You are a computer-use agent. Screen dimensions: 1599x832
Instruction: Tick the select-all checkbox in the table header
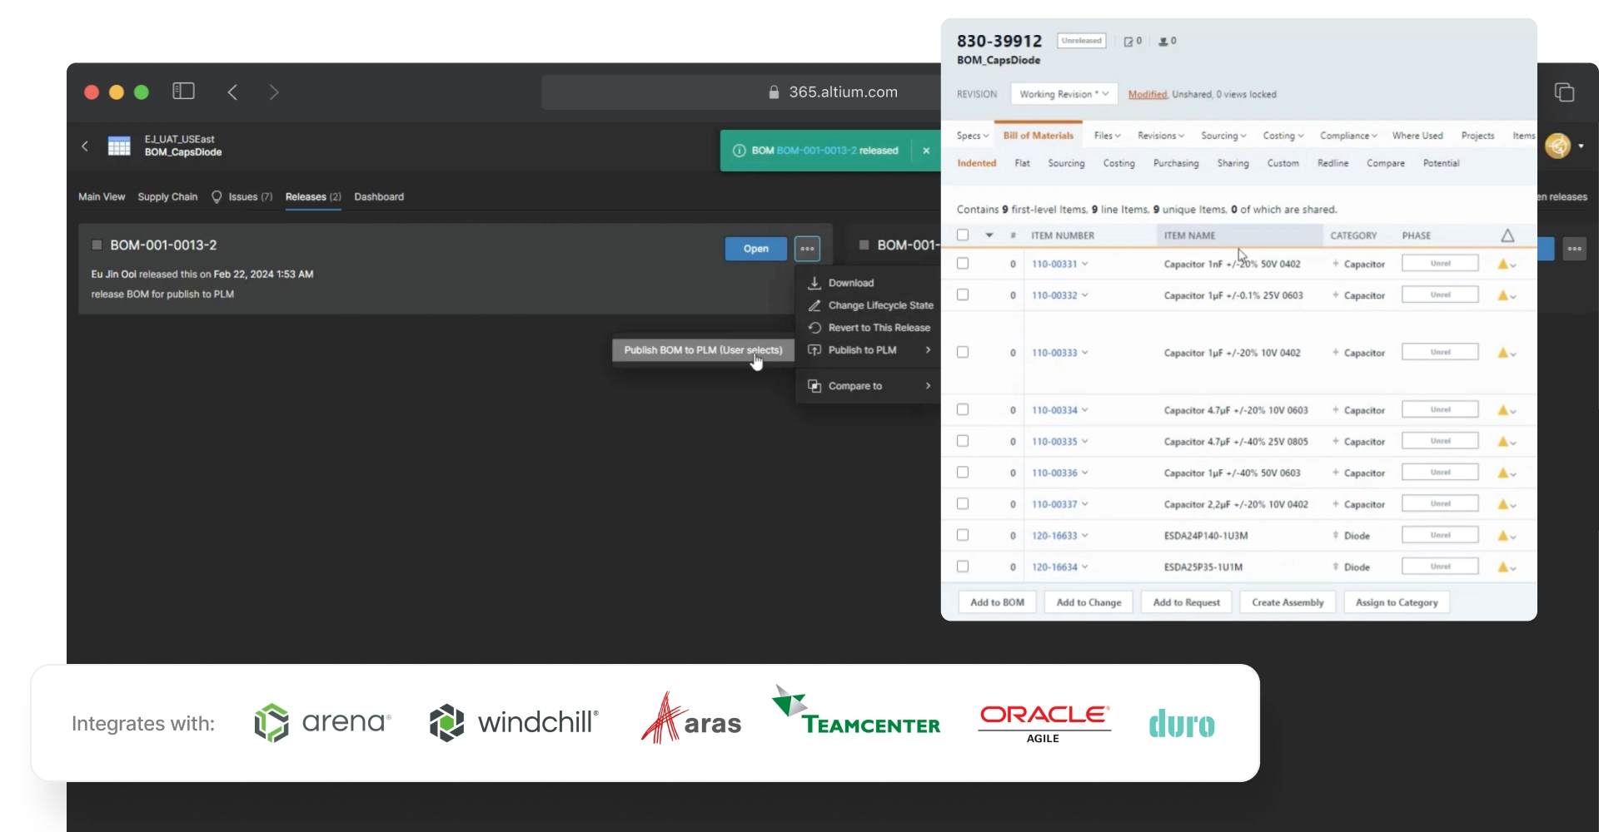963,235
